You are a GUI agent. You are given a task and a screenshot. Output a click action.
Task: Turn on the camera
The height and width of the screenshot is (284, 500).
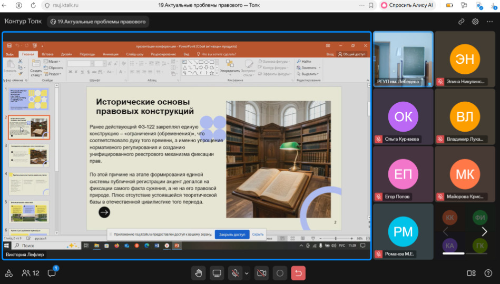261,273
